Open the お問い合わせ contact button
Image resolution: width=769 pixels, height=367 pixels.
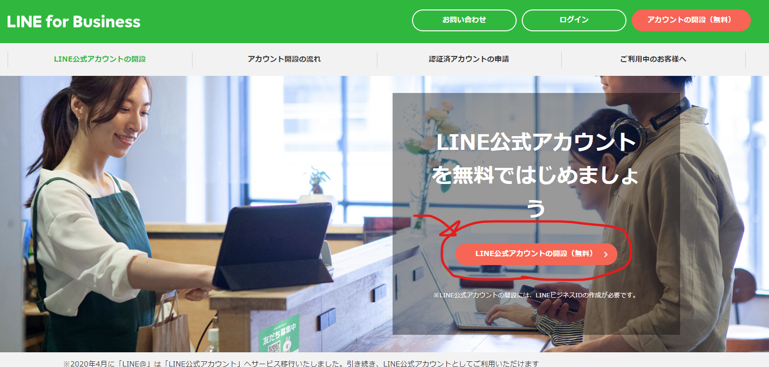point(464,20)
